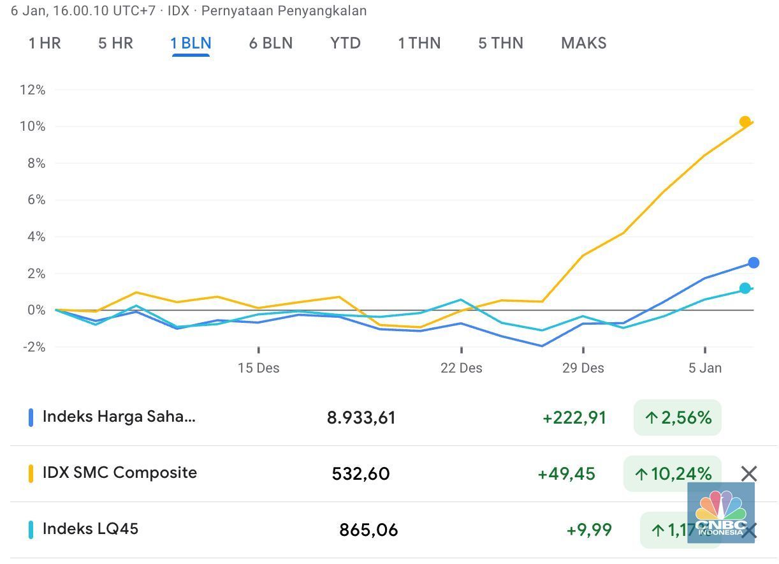Remove Indeks LQ45 from comparison

pos(750,530)
